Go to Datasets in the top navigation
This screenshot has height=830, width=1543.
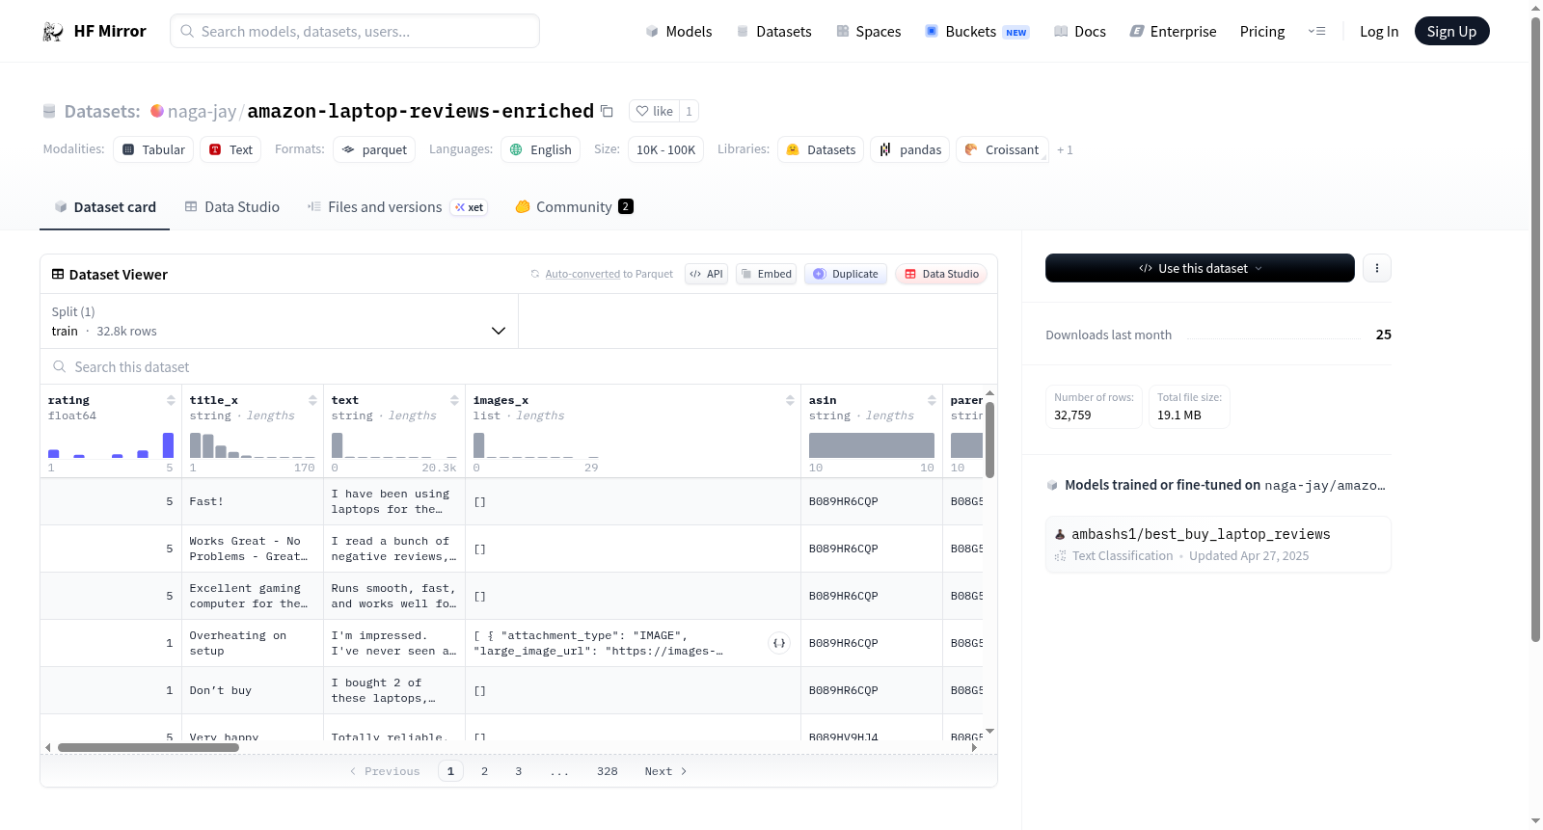773,31
